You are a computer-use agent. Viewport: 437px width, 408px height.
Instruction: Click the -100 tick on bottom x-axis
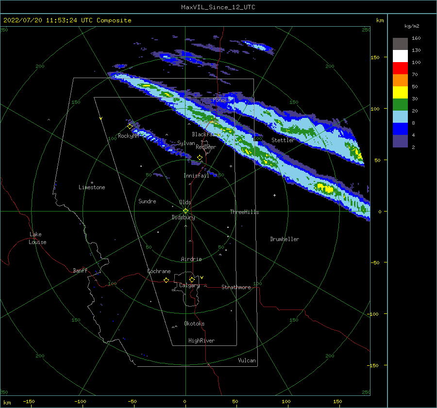pyautogui.click(x=80, y=401)
